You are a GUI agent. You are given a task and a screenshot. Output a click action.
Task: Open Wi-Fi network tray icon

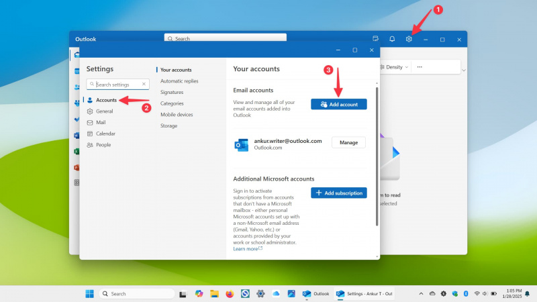click(477, 293)
